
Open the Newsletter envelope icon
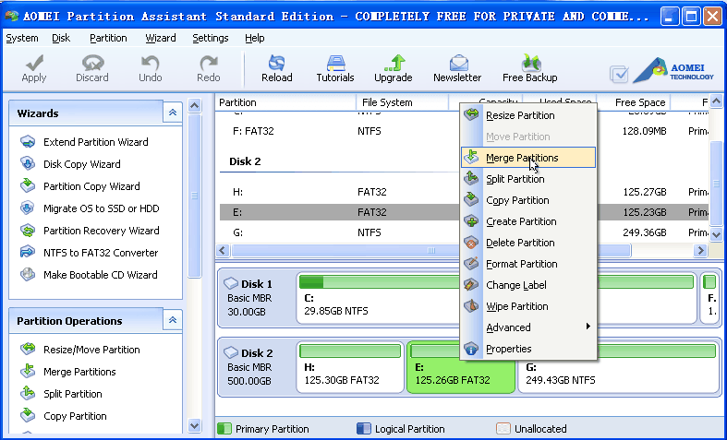click(x=458, y=63)
